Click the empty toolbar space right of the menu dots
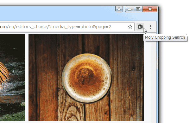The width and height of the screenshot is (190, 123). pyautogui.click(x=155, y=27)
